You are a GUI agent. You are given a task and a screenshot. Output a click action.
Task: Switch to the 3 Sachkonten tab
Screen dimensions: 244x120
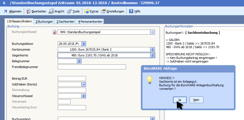tap(66, 22)
